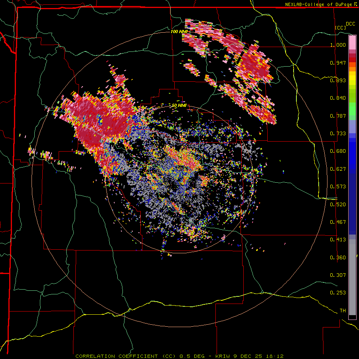This screenshot has width=359, height=359.
Task: Select the 0.787 scale value
Action: [x=338, y=116]
